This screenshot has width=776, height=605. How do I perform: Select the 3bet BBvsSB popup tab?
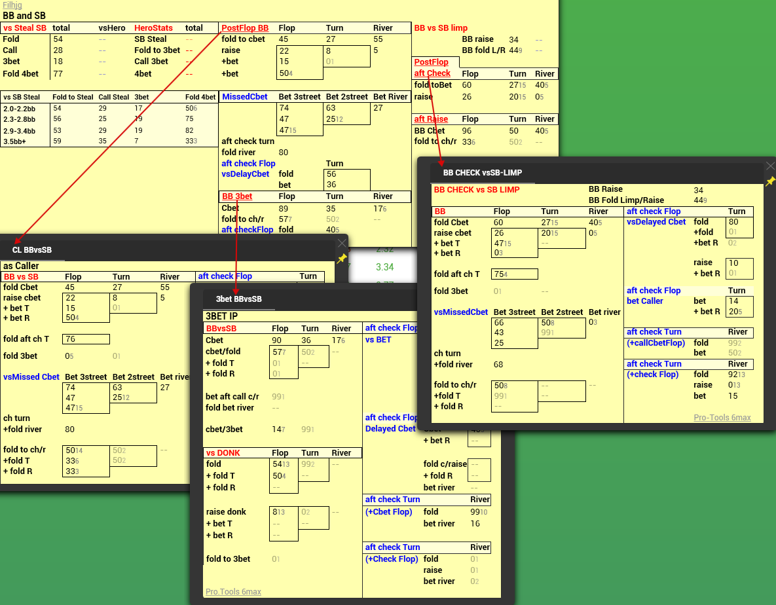pyautogui.click(x=238, y=299)
